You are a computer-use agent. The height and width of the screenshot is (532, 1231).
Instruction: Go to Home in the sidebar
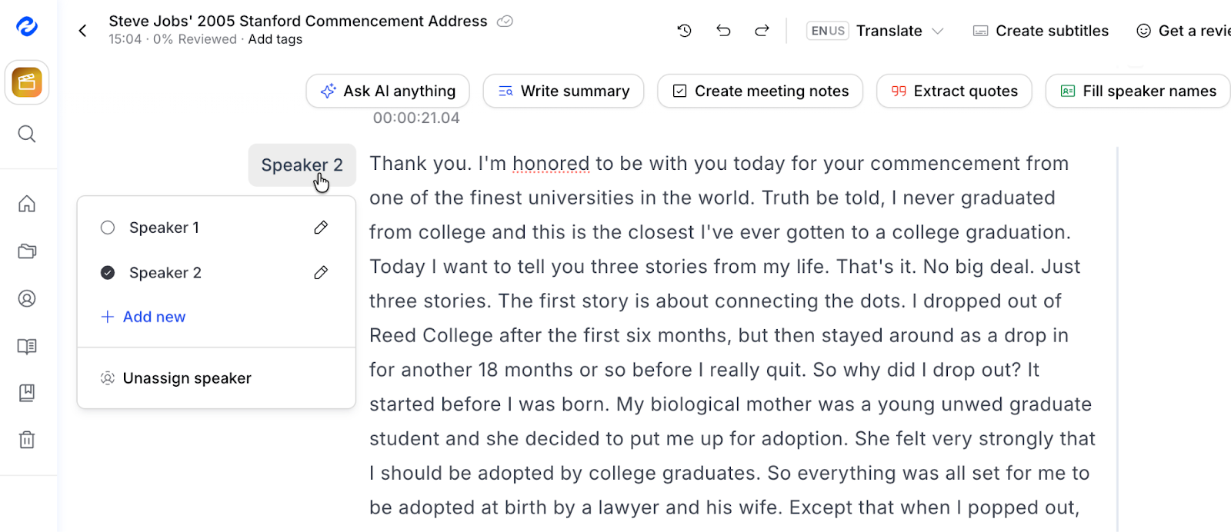tap(27, 204)
